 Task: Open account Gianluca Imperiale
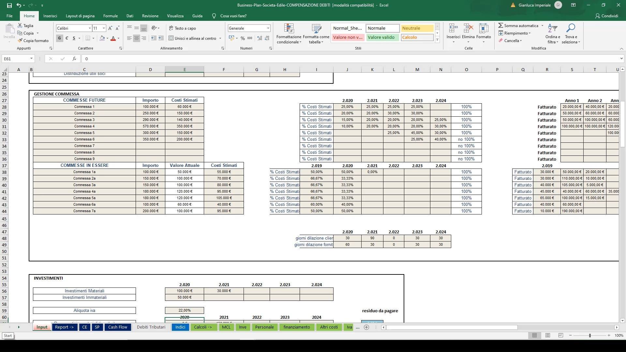tap(535, 5)
